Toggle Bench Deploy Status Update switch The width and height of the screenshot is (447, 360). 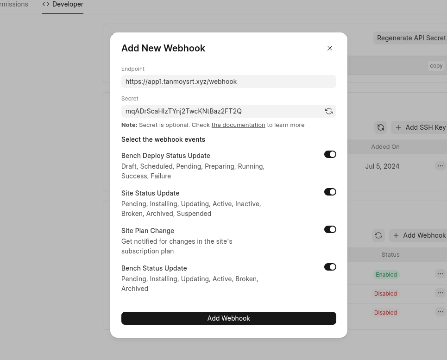(330, 154)
